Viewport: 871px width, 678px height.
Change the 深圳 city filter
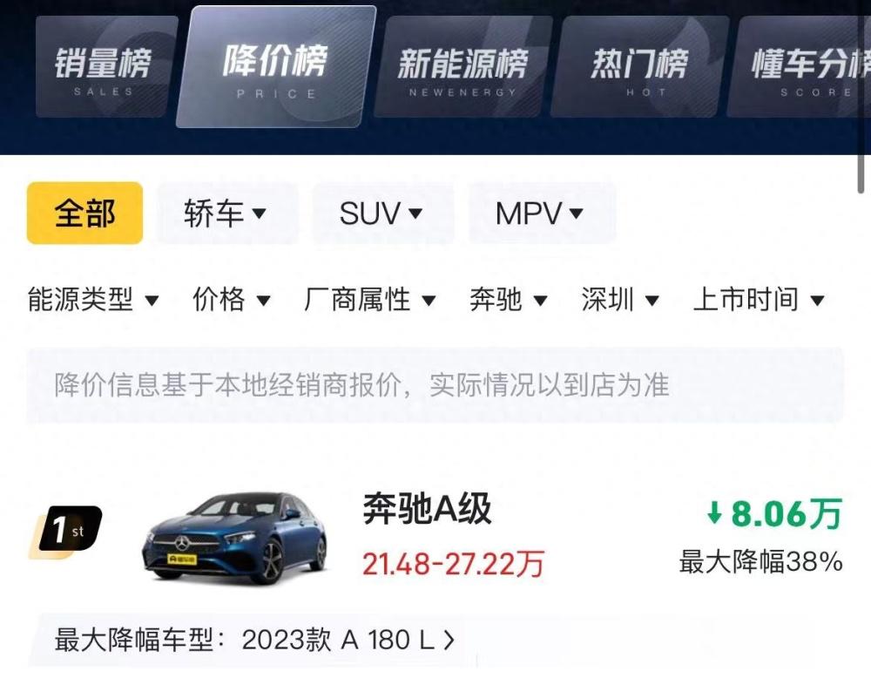click(620, 300)
